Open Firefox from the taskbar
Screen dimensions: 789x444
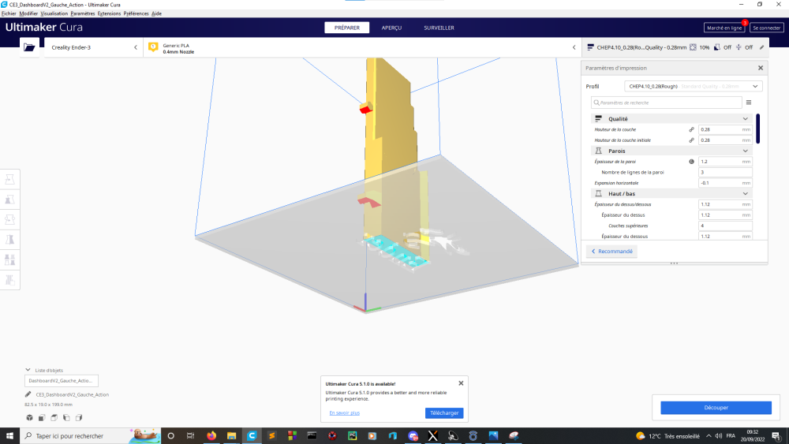coord(211,435)
